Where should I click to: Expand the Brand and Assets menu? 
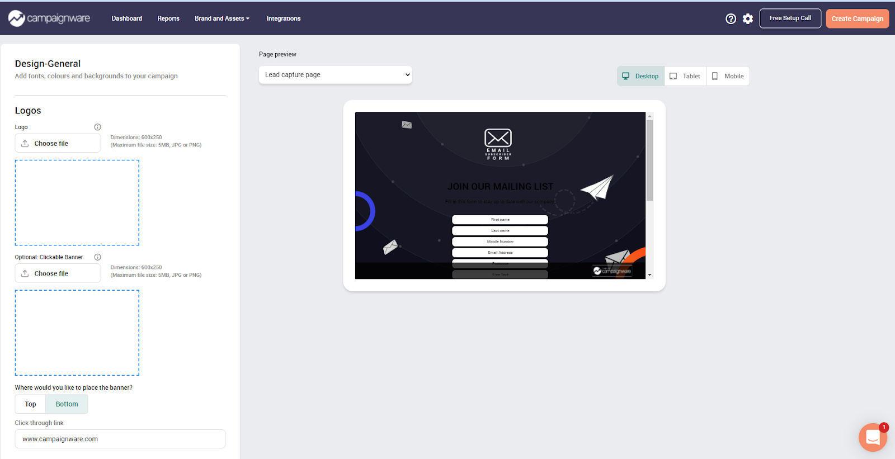coord(222,18)
